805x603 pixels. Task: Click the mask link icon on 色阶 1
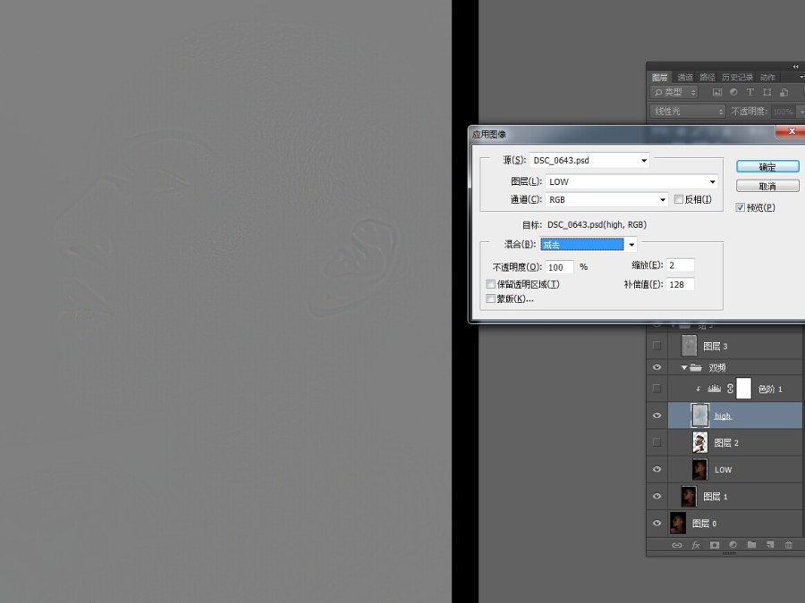730,389
